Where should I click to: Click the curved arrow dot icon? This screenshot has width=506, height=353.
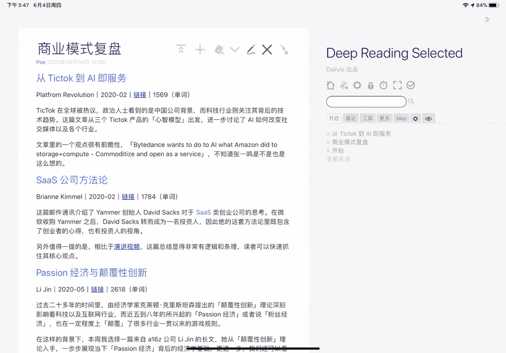(284, 49)
